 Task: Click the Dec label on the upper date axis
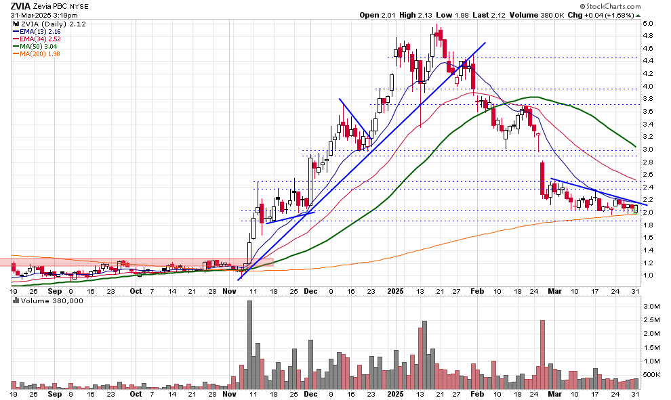tap(310, 291)
